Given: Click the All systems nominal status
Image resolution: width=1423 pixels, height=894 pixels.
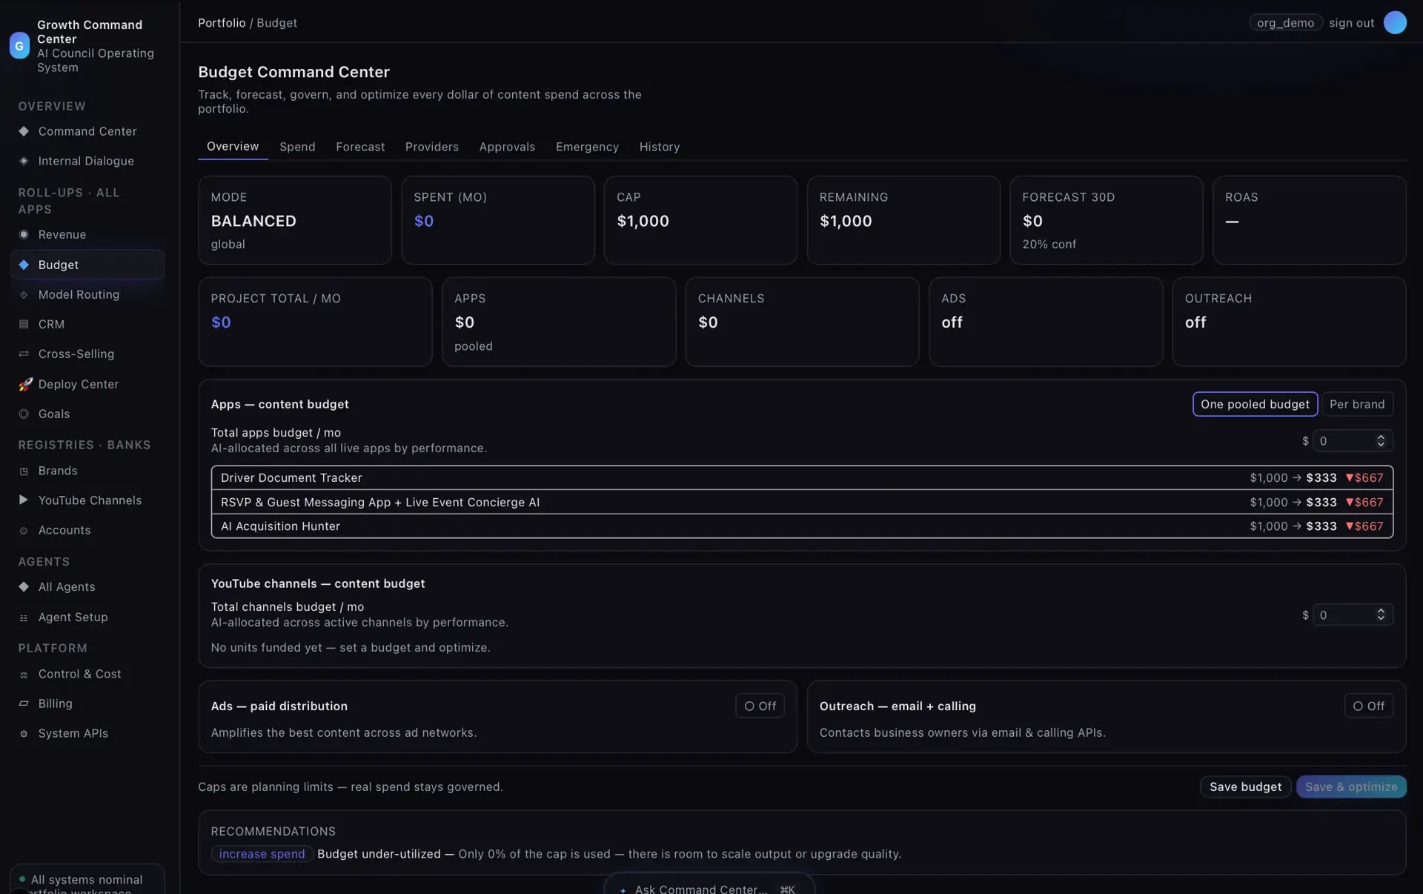Looking at the screenshot, I should pos(87,880).
